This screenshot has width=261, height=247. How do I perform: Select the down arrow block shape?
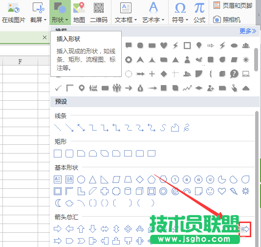click(93, 229)
